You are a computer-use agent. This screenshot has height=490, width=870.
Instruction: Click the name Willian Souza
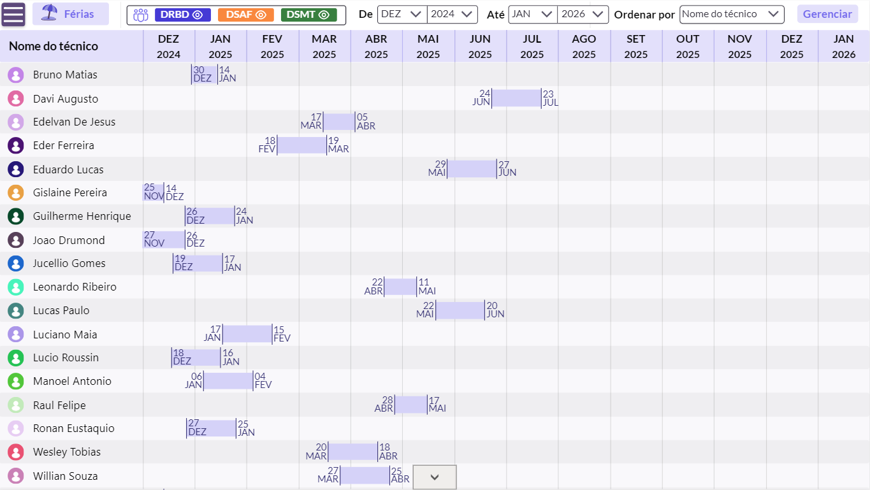coord(66,476)
